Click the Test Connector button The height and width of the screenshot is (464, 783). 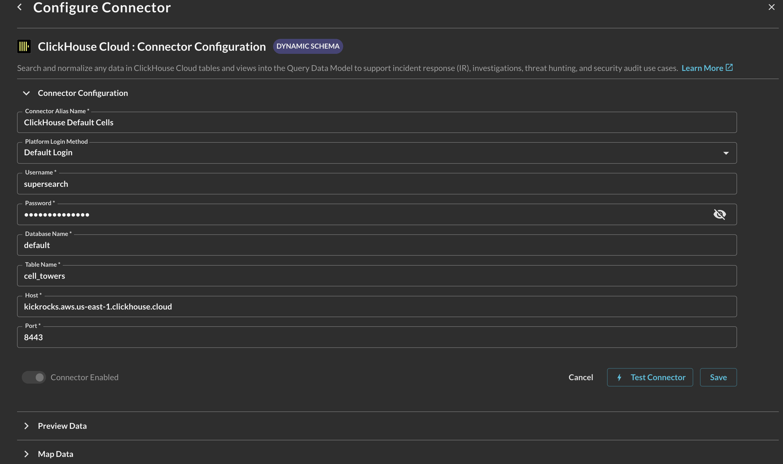pos(650,377)
